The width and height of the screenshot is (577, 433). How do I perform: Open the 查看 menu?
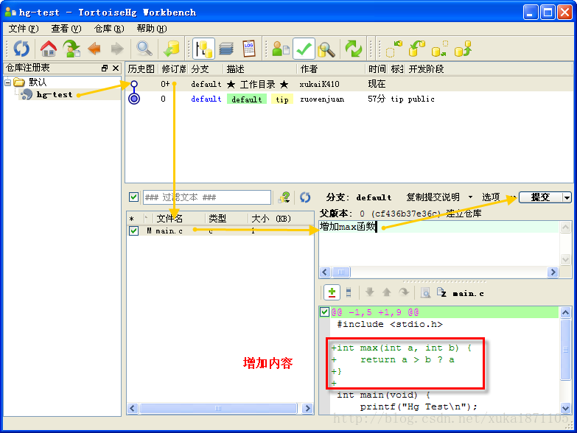point(66,28)
